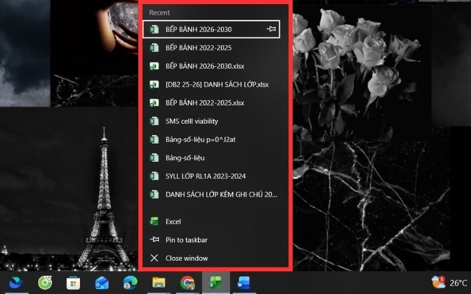Open [DB2 25-26] DANH SÁCH LỚP.xlsx
The height and width of the screenshot is (294, 471).
(x=211, y=84)
